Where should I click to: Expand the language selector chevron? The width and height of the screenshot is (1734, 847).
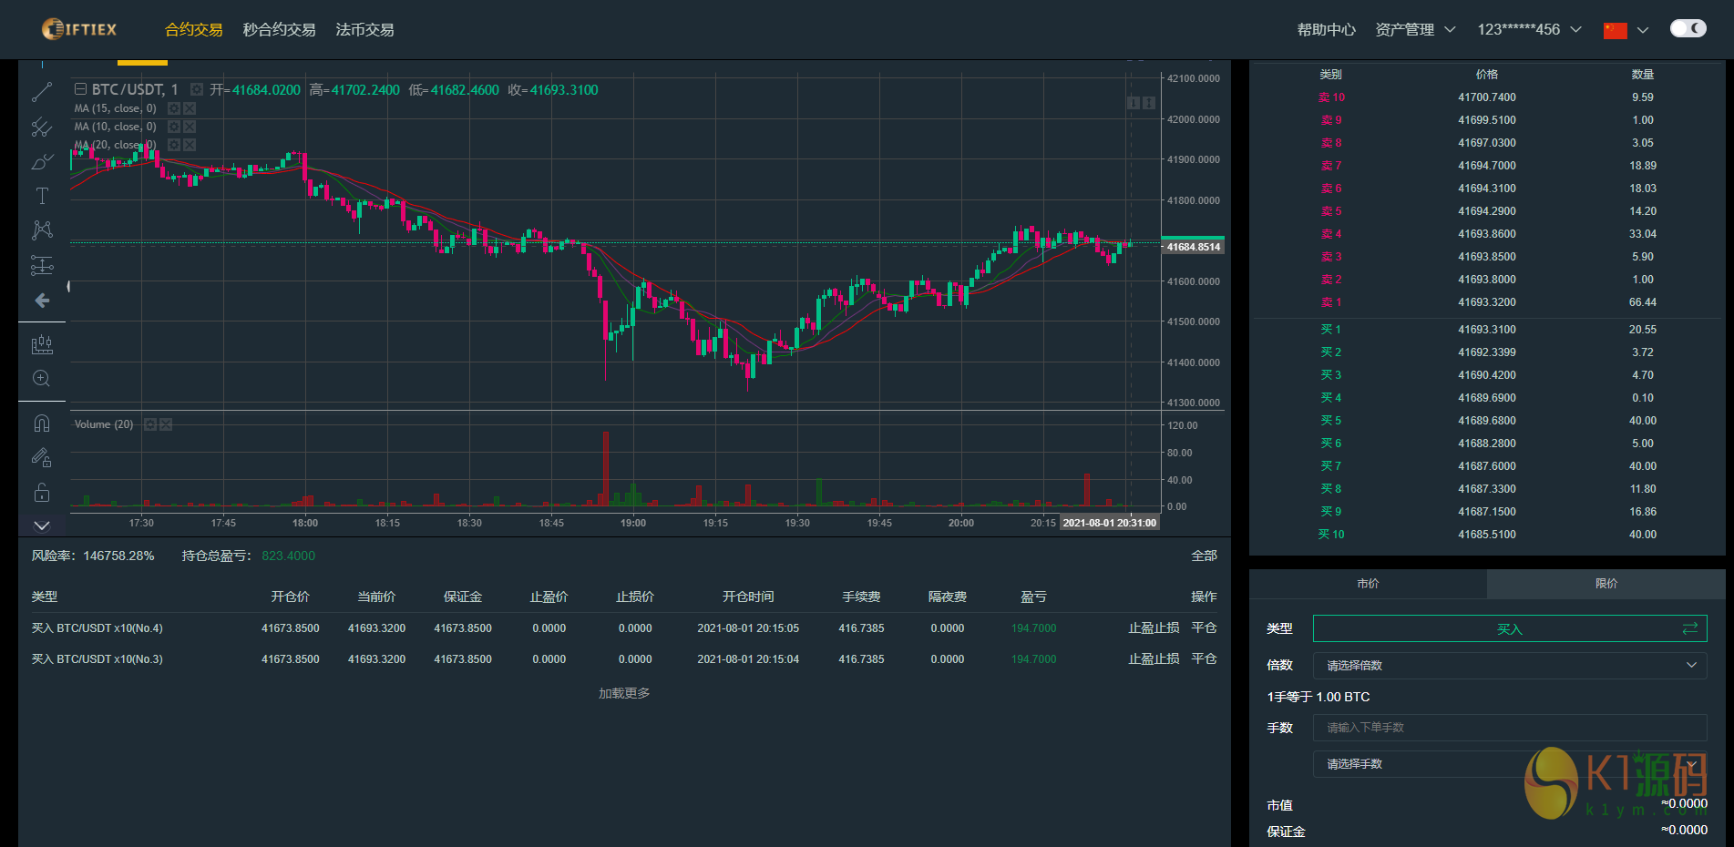pyautogui.click(x=1643, y=30)
